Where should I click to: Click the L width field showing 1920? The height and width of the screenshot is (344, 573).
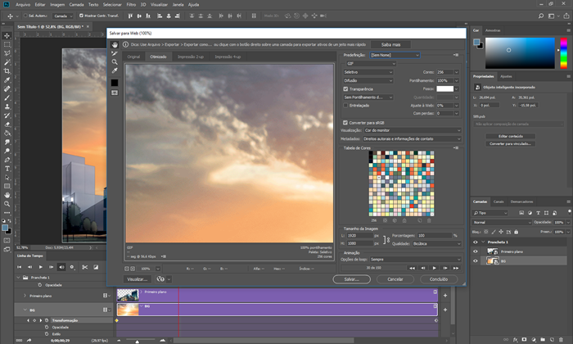coord(360,236)
